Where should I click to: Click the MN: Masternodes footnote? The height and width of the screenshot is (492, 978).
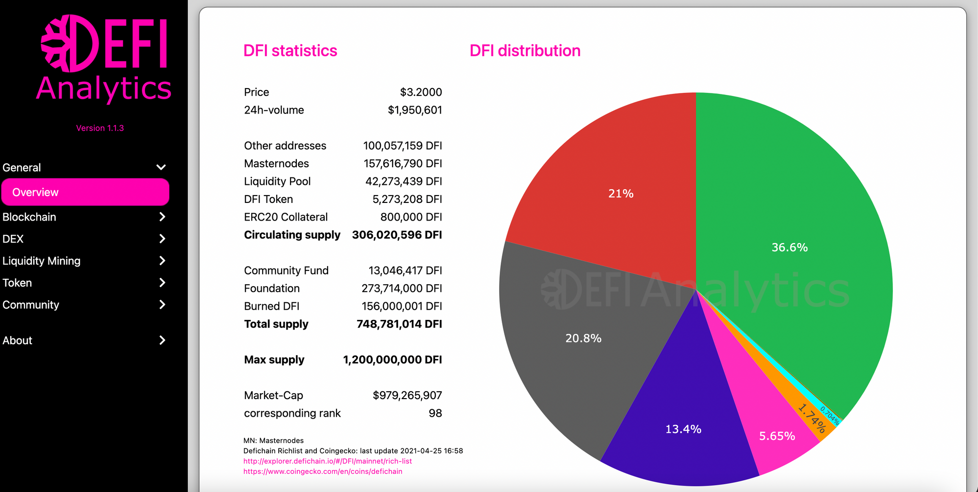274,441
